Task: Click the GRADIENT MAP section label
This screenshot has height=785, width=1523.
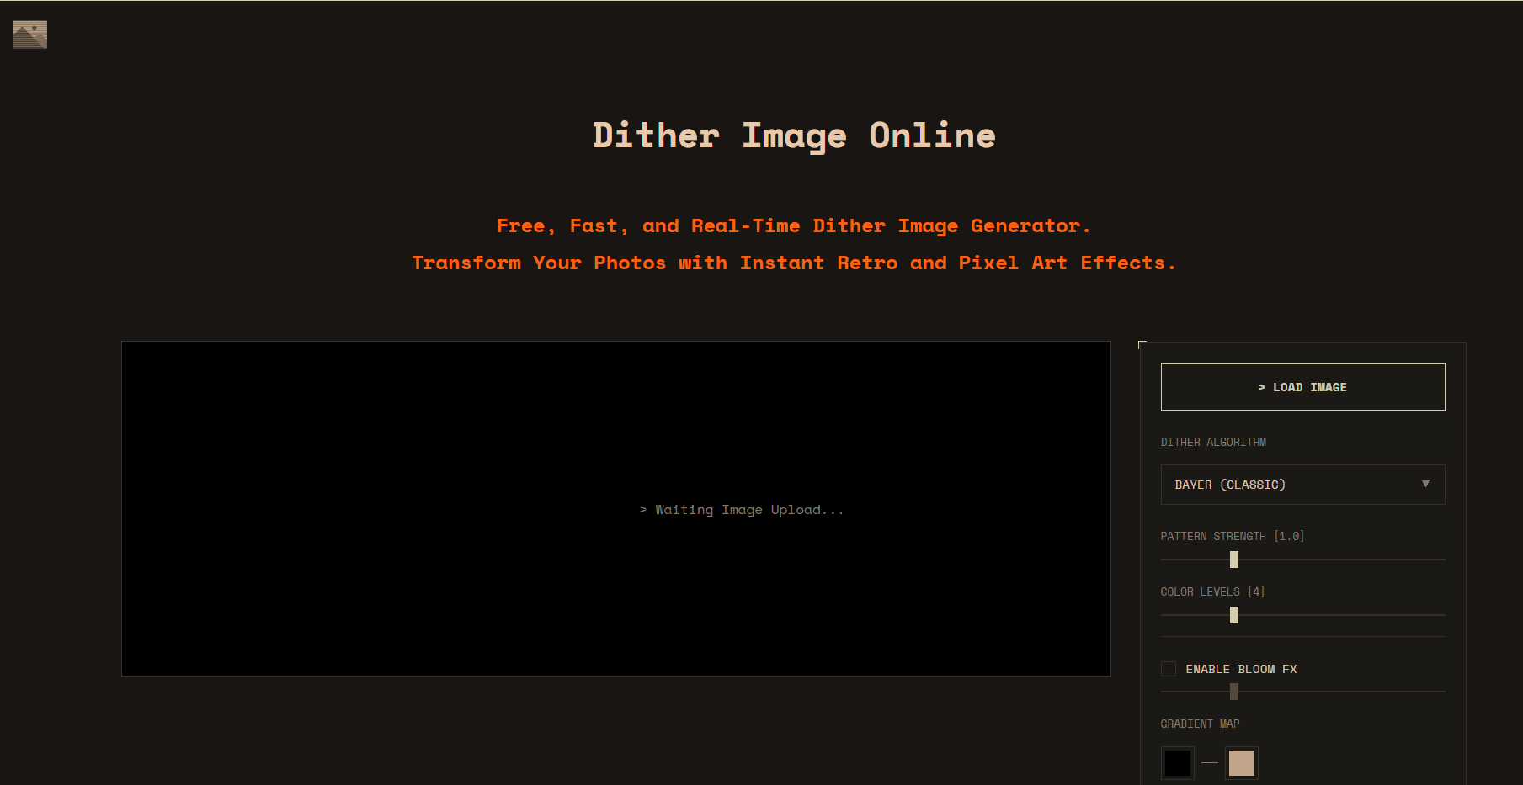Action: pos(1199,723)
